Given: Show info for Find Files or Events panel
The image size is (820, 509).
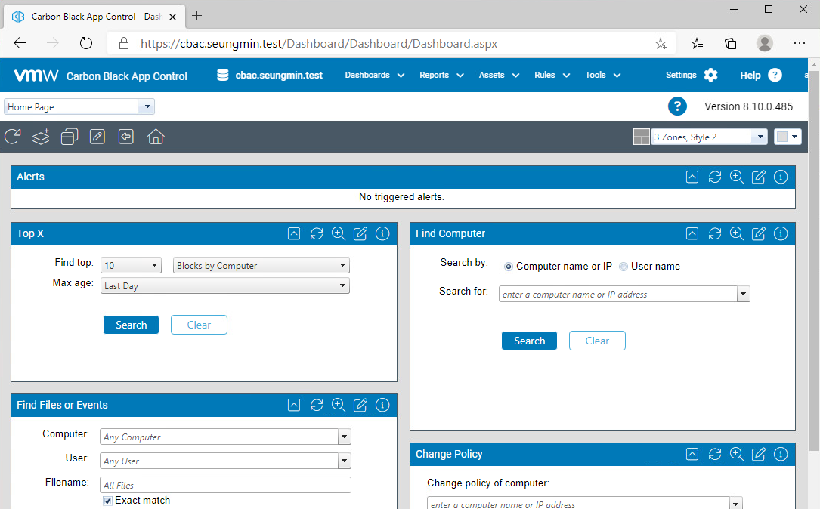Looking at the screenshot, I should pos(382,405).
